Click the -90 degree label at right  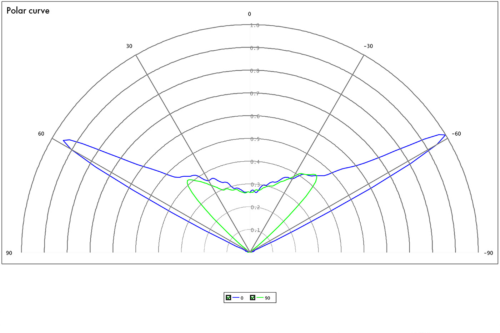pos(488,253)
